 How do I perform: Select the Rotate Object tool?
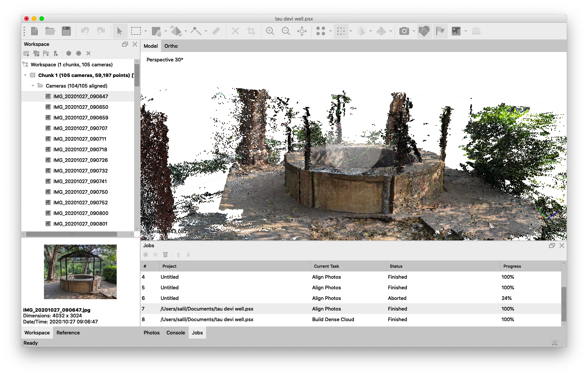tap(176, 31)
